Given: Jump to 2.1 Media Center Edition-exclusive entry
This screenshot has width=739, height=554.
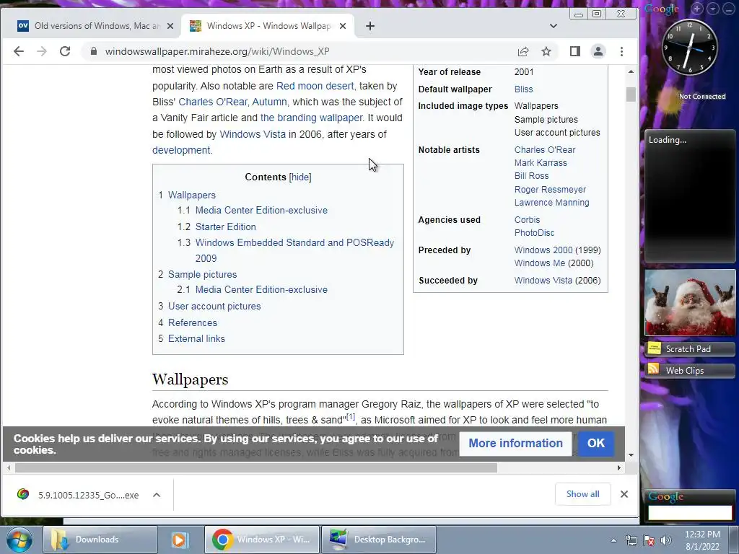Looking at the screenshot, I should [x=261, y=290].
